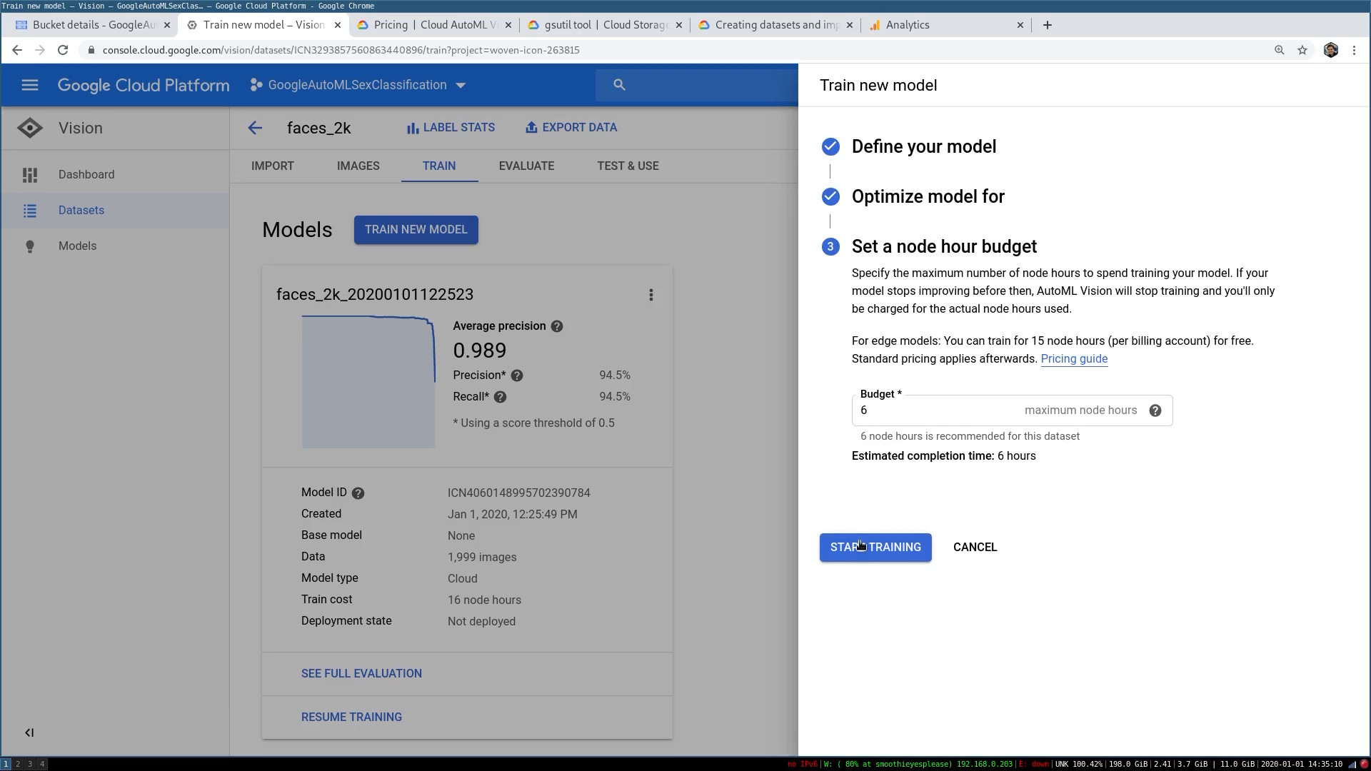Reload the page in Chrome
The image size is (1371, 771).
click(63, 50)
